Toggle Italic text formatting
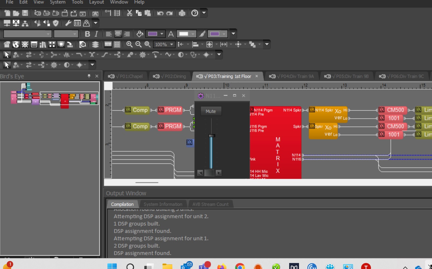The image size is (432, 269). (96, 34)
